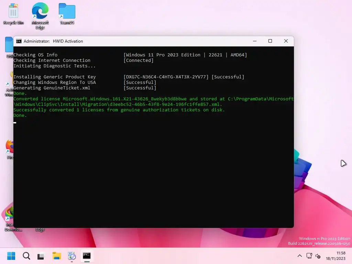The image size is (352, 264).
Task: Click the Windows Start button
Action: [11, 256]
